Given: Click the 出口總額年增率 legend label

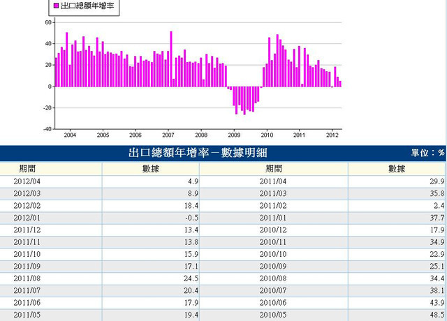Looking at the screenshot, I should 87,6.
